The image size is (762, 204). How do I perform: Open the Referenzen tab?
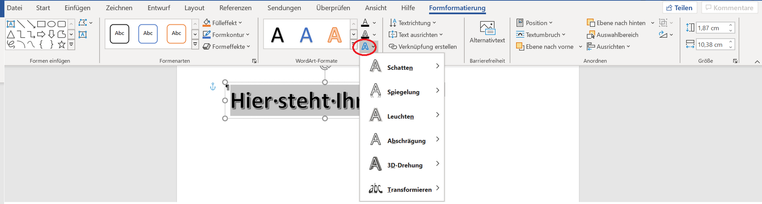[236, 8]
